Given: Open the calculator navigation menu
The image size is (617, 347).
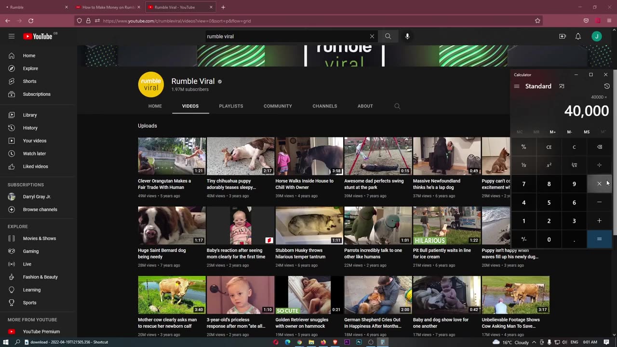Looking at the screenshot, I should 517,86.
